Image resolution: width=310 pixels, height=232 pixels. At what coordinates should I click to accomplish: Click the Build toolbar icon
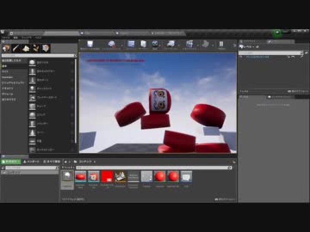coord(206,44)
